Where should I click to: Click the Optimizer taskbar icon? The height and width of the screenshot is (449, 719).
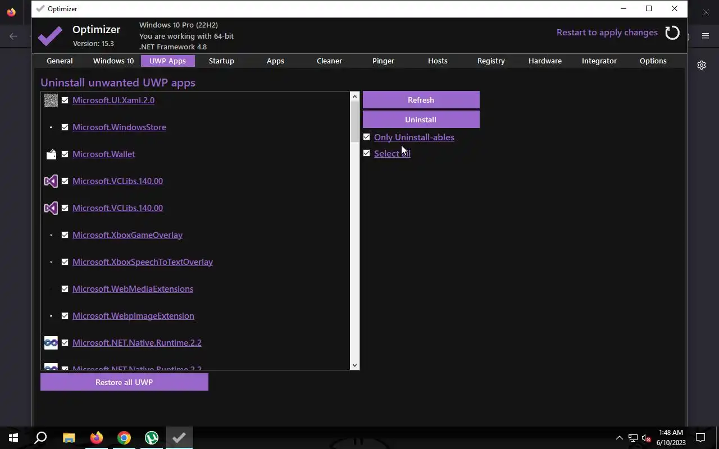pos(179,438)
